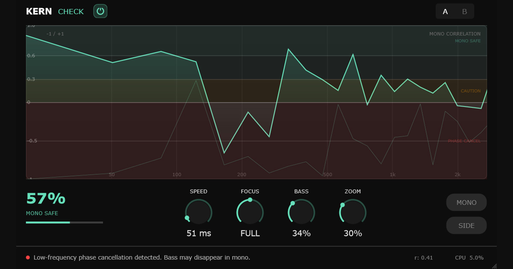
Task: Click the ZOOM knob
Action: click(352, 212)
